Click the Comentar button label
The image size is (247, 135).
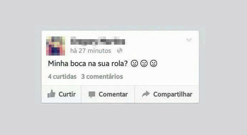[113, 94]
